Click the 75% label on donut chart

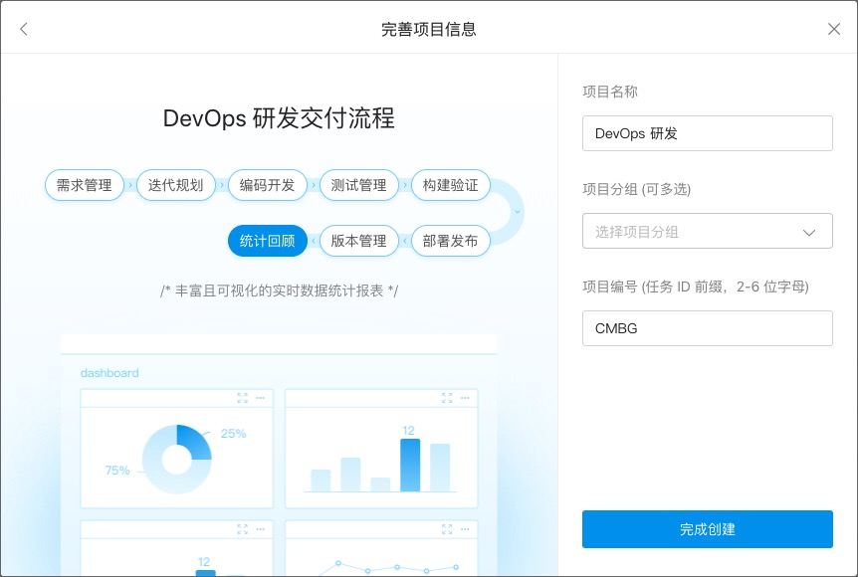[117, 471]
